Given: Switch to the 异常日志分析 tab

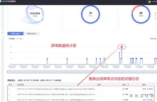Looking at the screenshot, I should [x=31, y=34].
